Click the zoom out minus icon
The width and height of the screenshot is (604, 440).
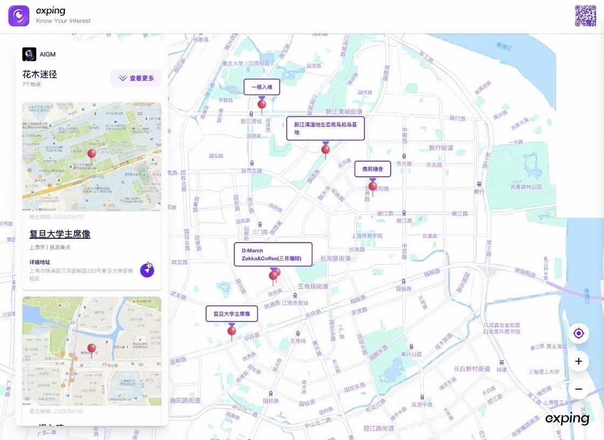point(578,389)
